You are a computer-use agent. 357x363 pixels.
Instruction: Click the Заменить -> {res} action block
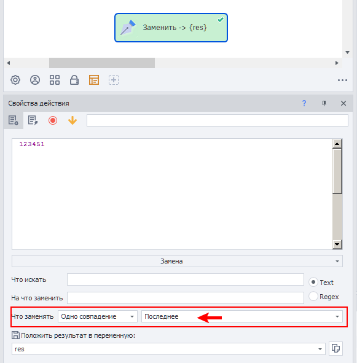(x=171, y=28)
